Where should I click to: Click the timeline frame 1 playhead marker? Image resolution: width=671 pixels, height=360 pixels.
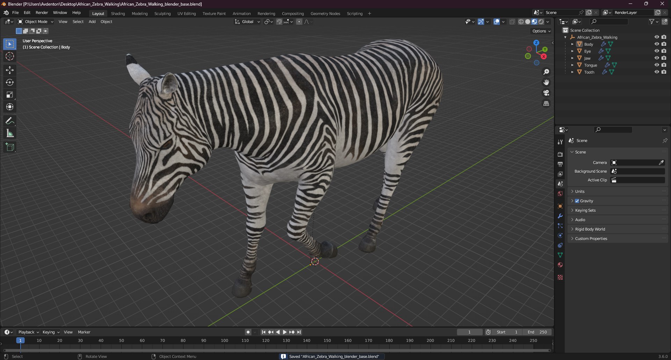[x=20, y=340]
